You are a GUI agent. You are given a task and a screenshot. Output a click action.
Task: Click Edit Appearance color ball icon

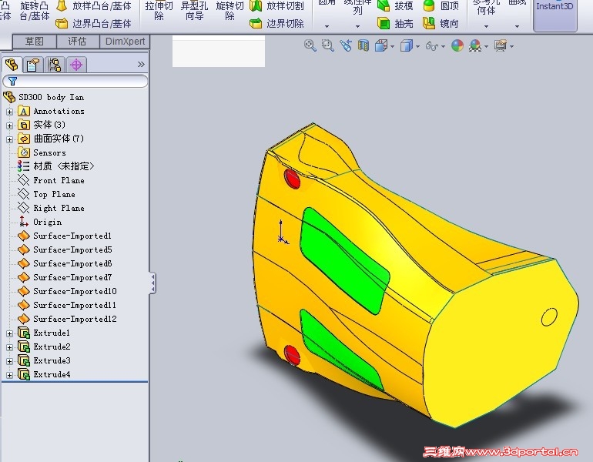[457, 45]
